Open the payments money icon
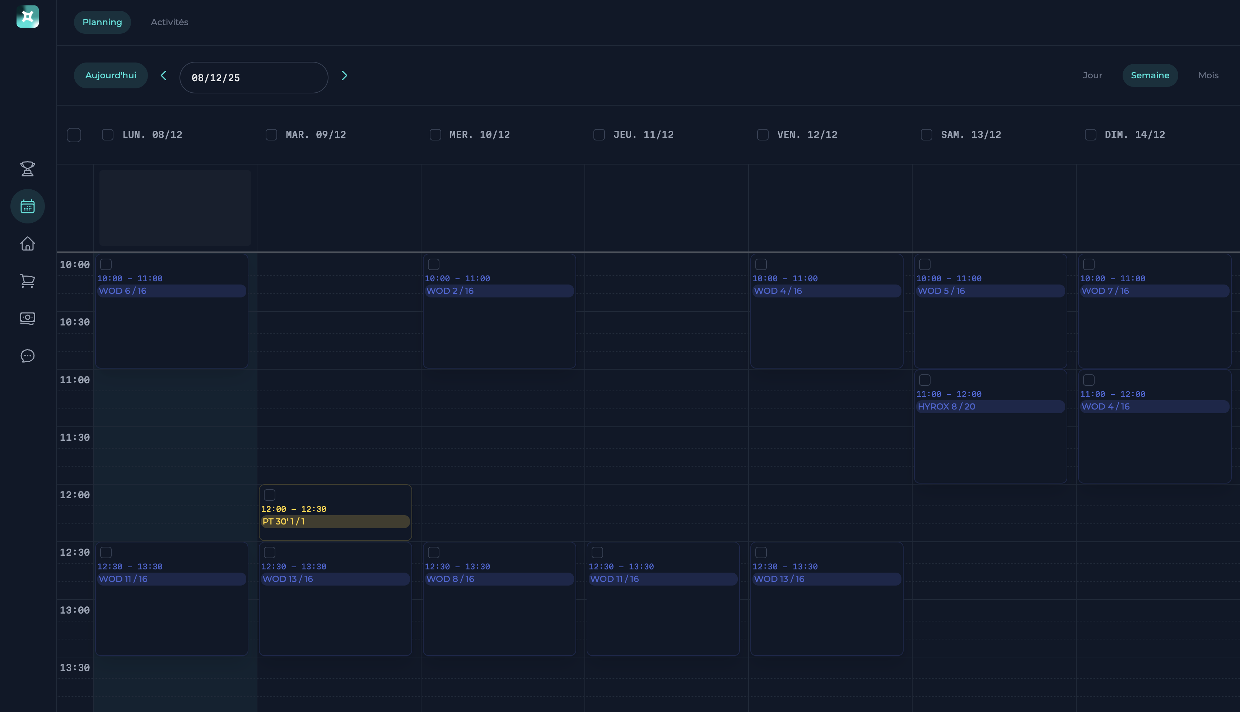 pos(27,318)
